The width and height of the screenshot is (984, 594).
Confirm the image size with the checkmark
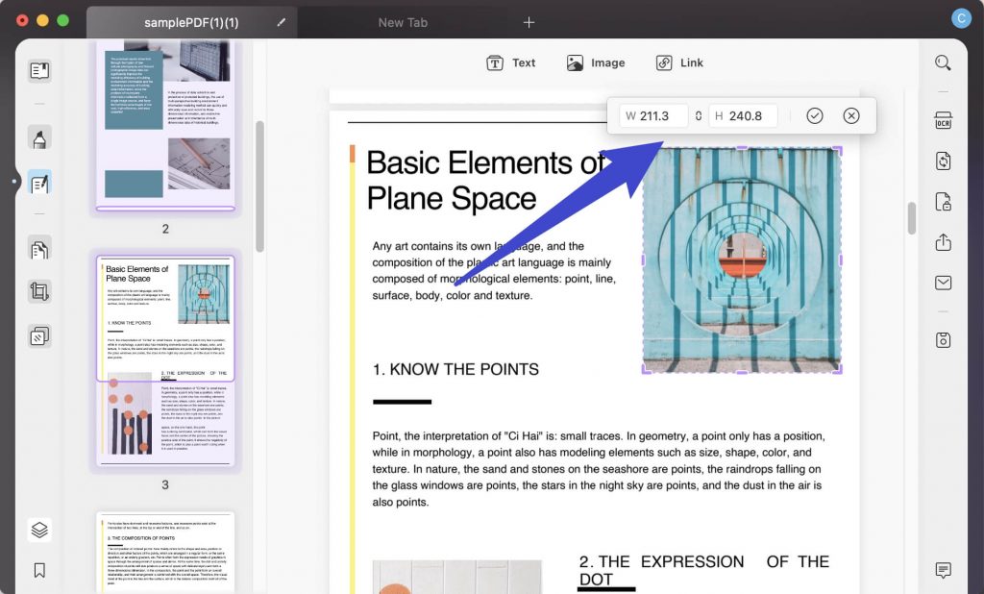pyautogui.click(x=815, y=115)
